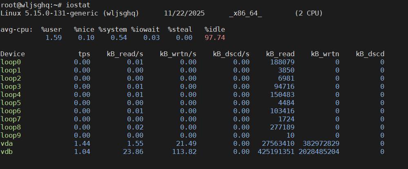408x169 pixels.
Task: Click device name loop6
Action: tap(11, 111)
